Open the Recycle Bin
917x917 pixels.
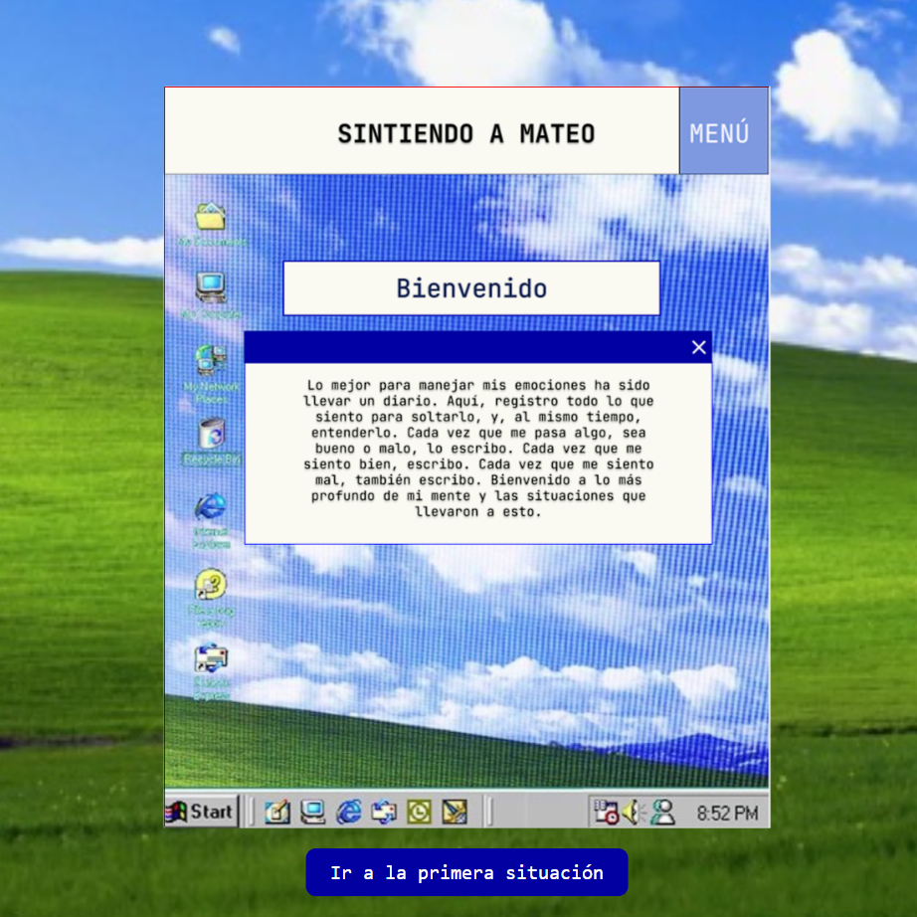pyautogui.click(x=211, y=435)
